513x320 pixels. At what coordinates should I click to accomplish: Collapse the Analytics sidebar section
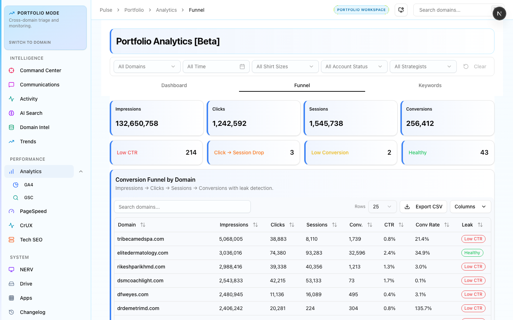(81, 171)
